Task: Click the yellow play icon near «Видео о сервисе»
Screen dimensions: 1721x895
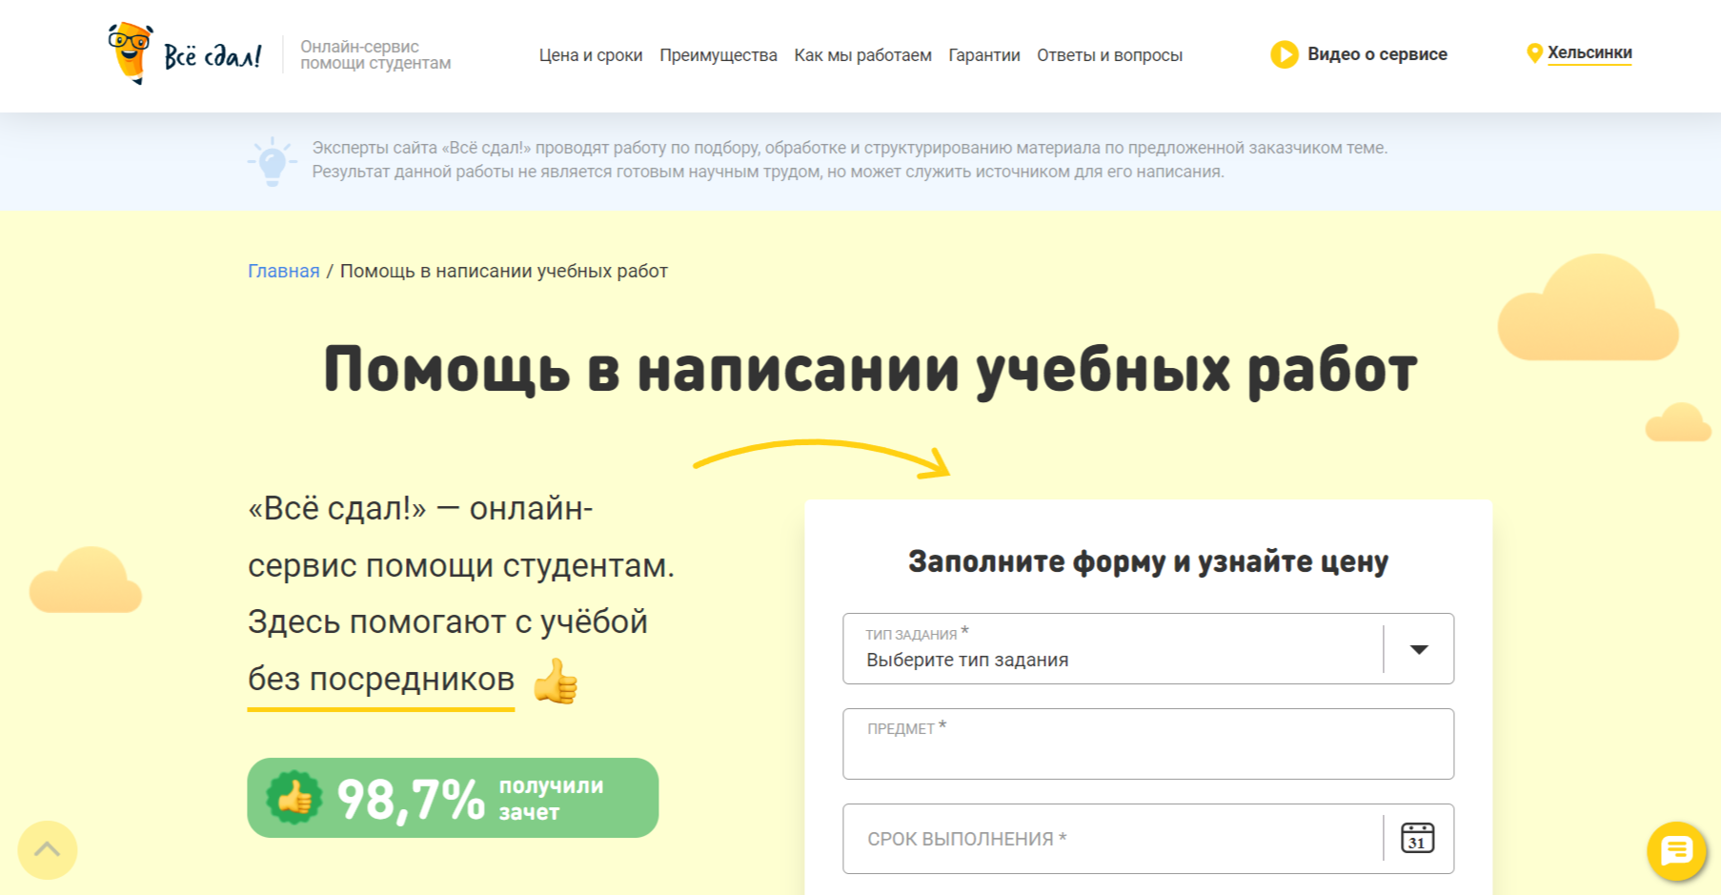Action: (1286, 54)
